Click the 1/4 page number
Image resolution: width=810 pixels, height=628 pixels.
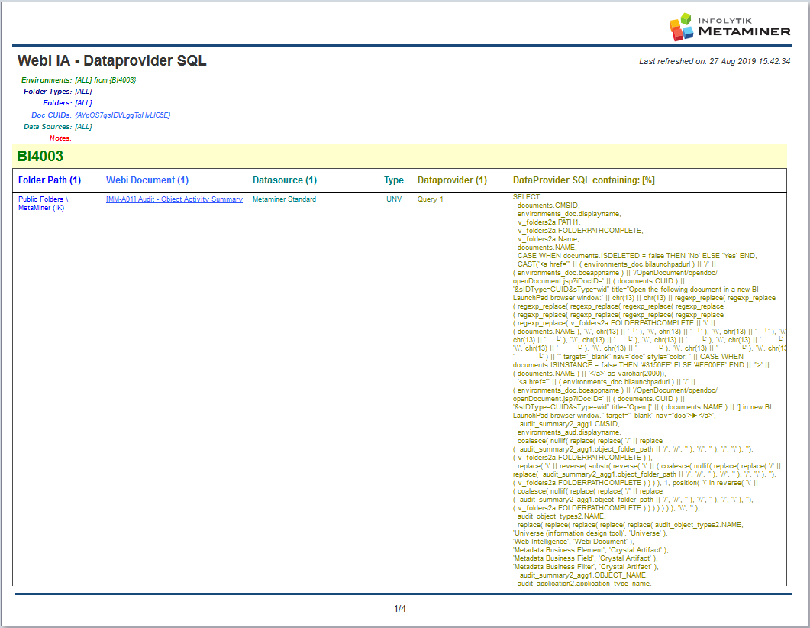coord(399,609)
